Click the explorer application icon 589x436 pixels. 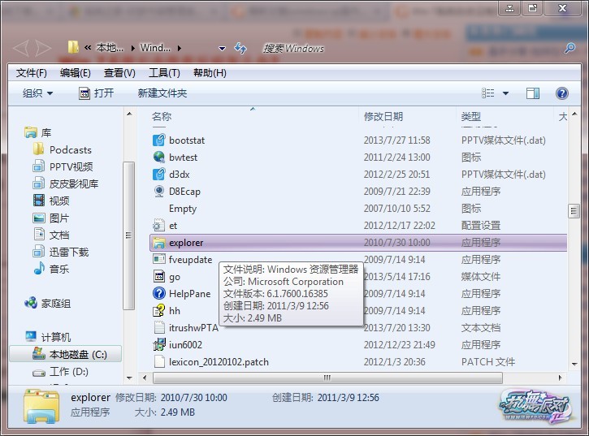(159, 243)
